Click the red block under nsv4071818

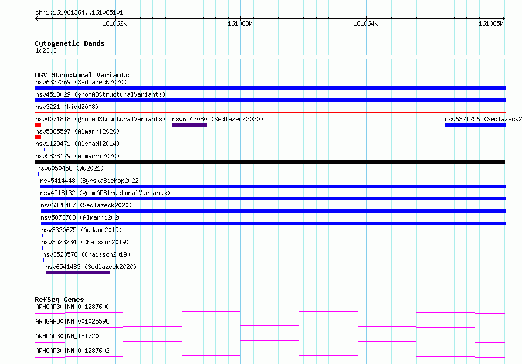tap(38, 125)
